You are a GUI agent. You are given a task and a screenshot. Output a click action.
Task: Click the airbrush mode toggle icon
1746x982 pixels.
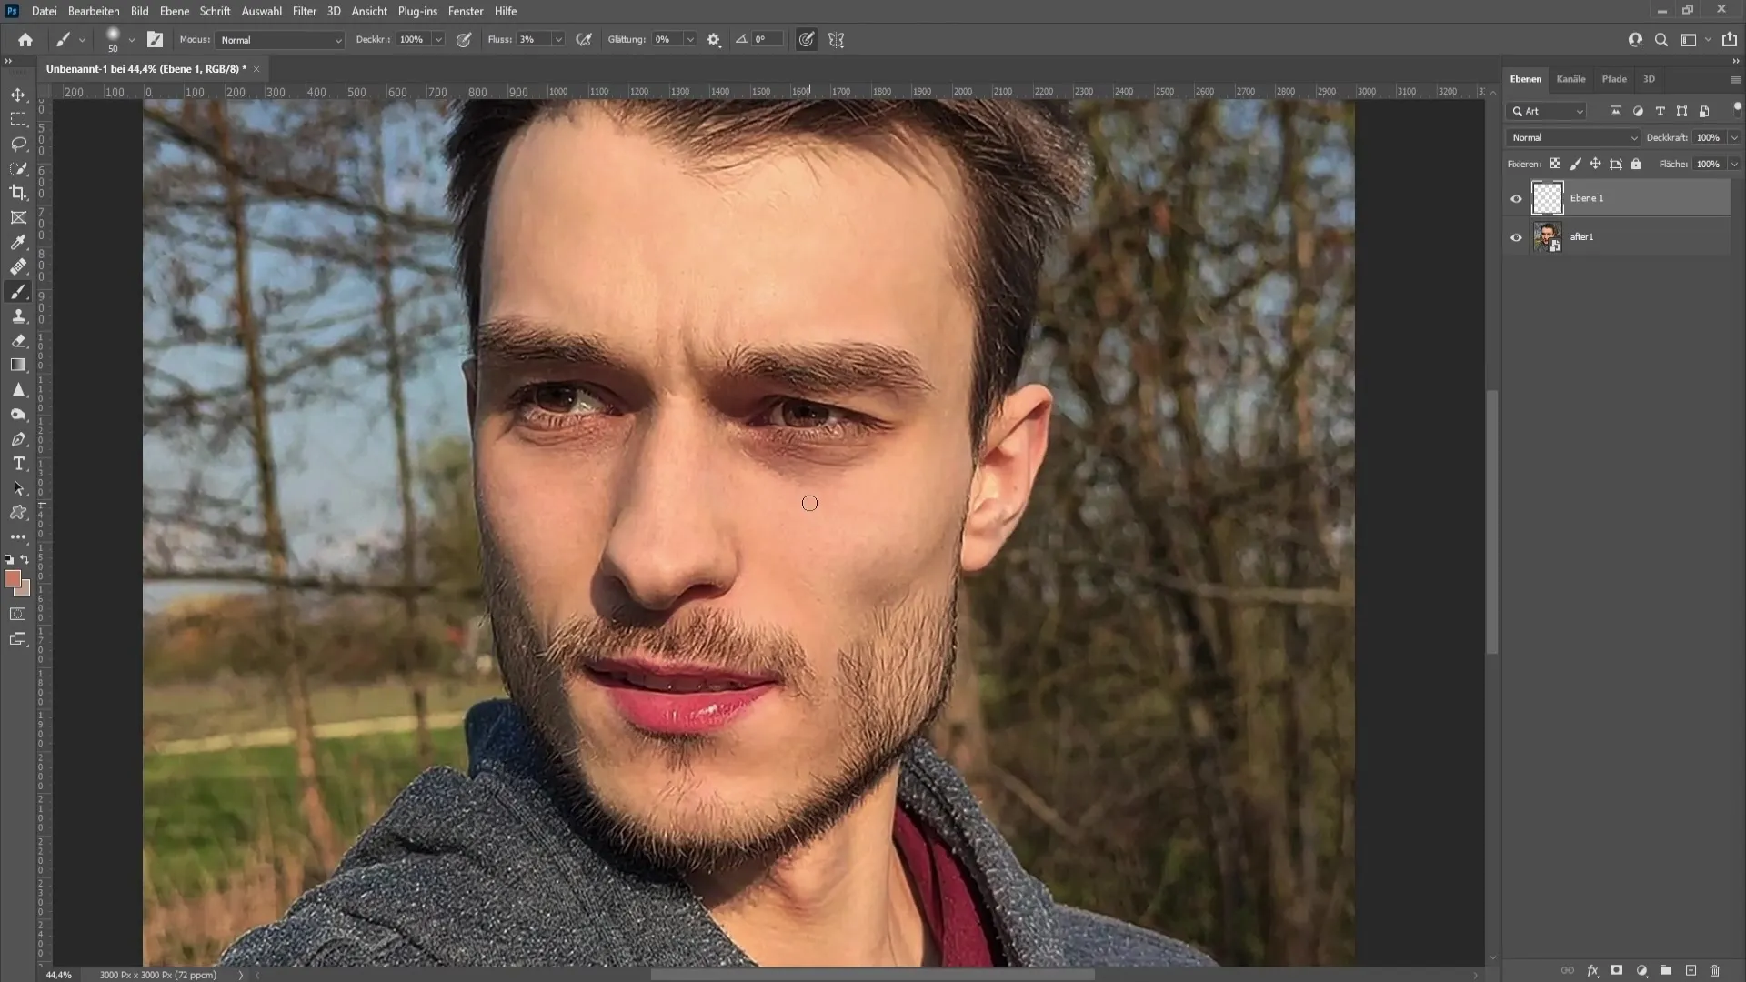pyautogui.click(x=587, y=40)
